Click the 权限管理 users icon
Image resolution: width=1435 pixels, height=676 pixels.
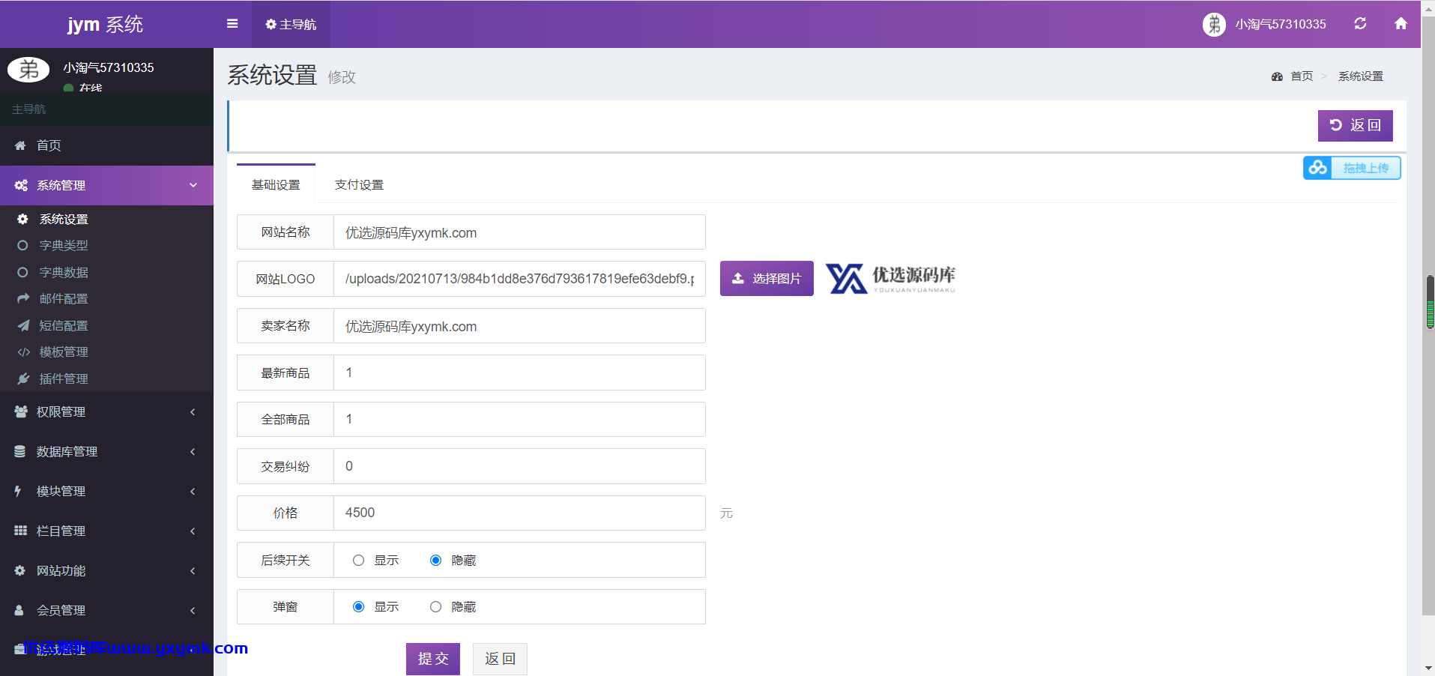pyautogui.click(x=21, y=411)
